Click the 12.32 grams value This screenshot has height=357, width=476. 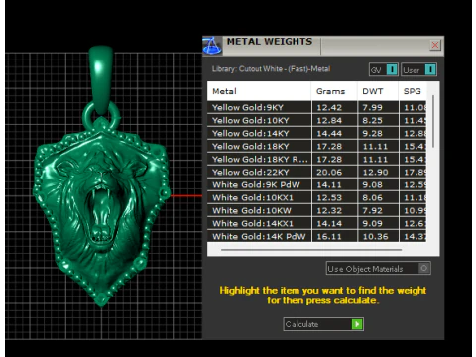click(x=329, y=211)
